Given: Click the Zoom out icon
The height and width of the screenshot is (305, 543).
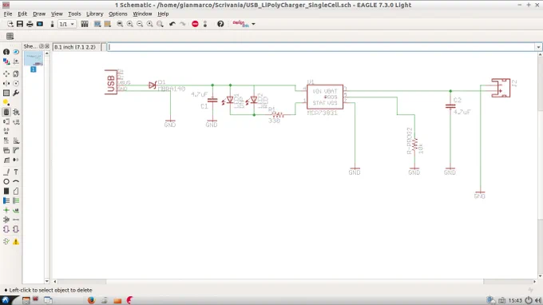Looking at the screenshot, I should tap(140, 24).
